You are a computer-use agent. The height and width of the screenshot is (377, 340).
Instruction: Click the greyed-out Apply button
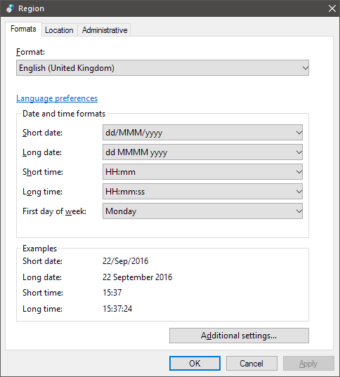(308, 363)
